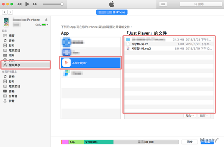Select the 34.3 MB folder in file list
224x147 pixels.
(x=169, y=40)
